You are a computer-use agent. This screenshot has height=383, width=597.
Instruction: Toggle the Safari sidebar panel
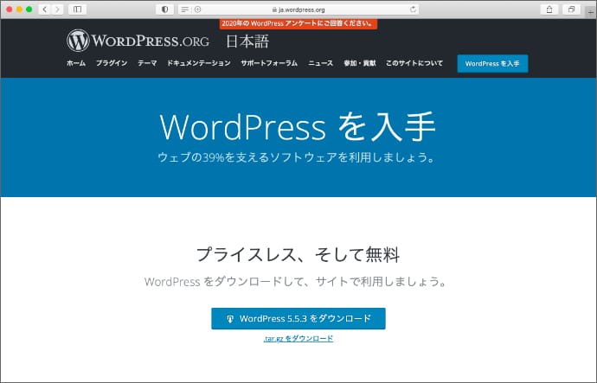point(78,9)
